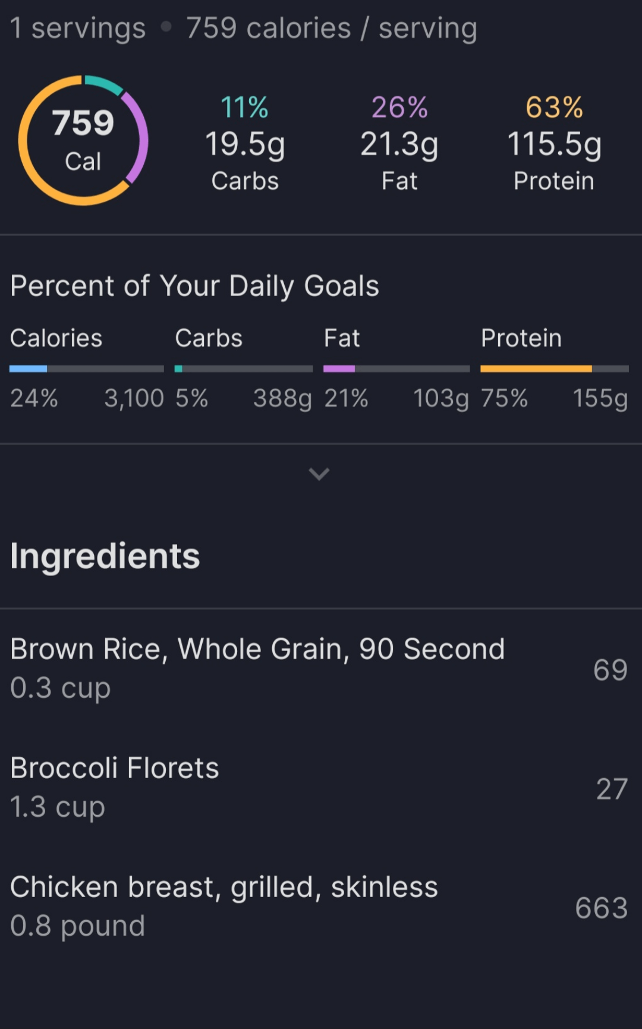642x1029 pixels.
Task: Select the purple Fat goal progress bar
Action: [396, 369]
